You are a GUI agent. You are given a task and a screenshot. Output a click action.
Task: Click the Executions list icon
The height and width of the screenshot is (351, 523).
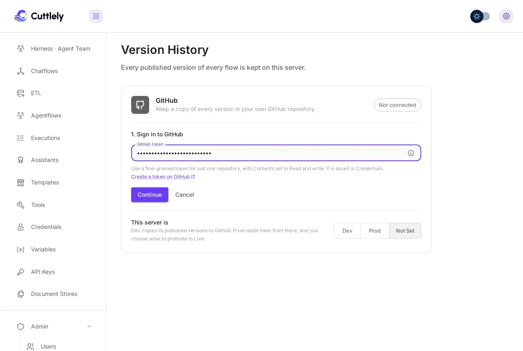pos(20,138)
